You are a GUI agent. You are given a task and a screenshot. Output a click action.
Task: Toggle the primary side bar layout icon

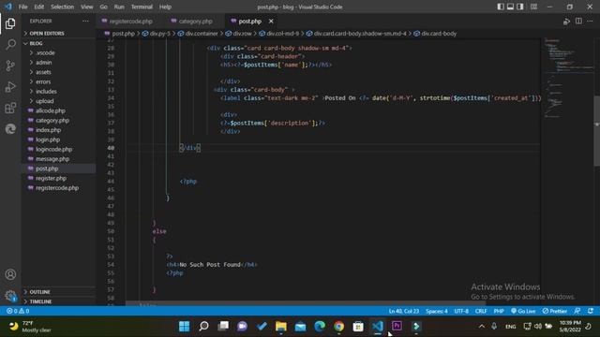[501, 7]
